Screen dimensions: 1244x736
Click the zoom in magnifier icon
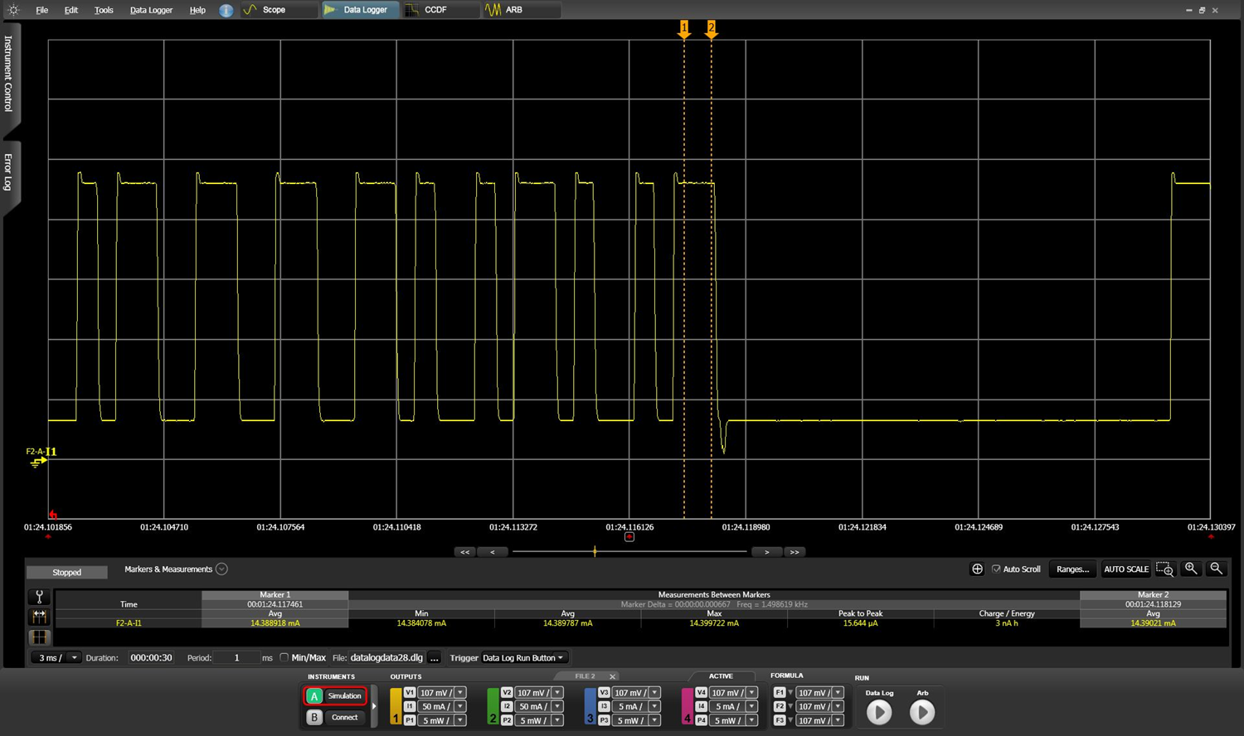1191,569
